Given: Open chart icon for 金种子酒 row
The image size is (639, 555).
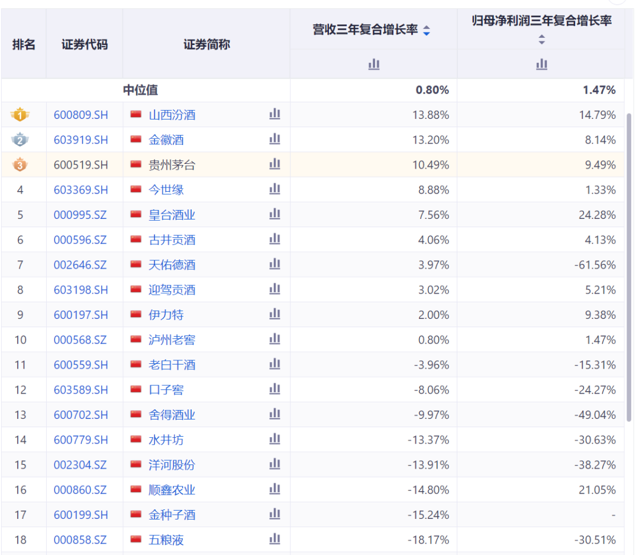Looking at the screenshot, I should coord(275,514).
